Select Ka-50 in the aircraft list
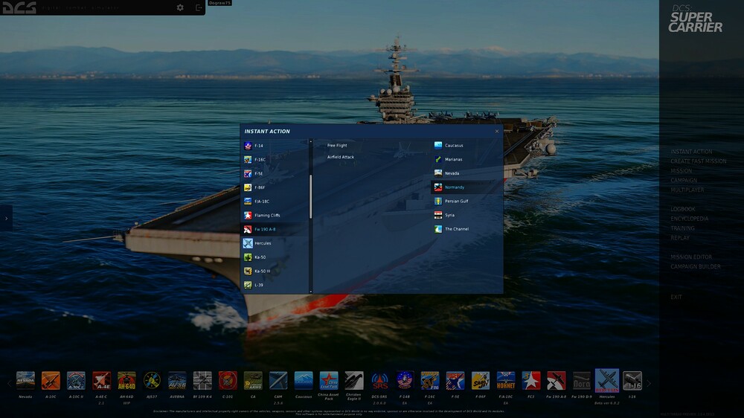This screenshot has width=744, height=418. click(x=275, y=257)
